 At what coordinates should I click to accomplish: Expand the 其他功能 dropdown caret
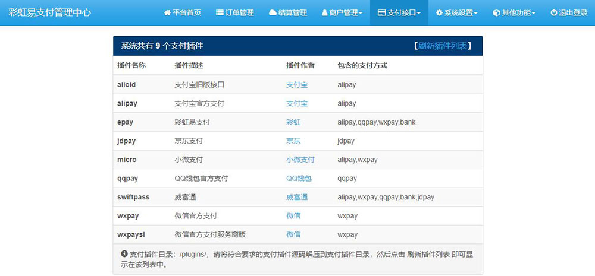[x=534, y=13]
